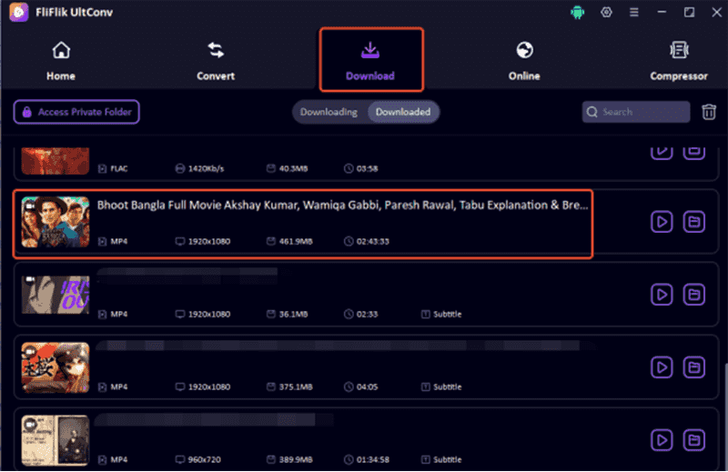Click the FliFlik UltConv app logo

19,12
